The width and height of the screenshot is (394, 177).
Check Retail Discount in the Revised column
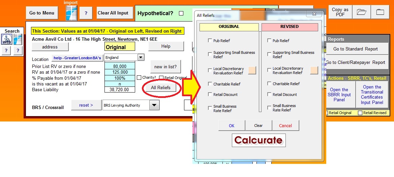click(269, 95)
